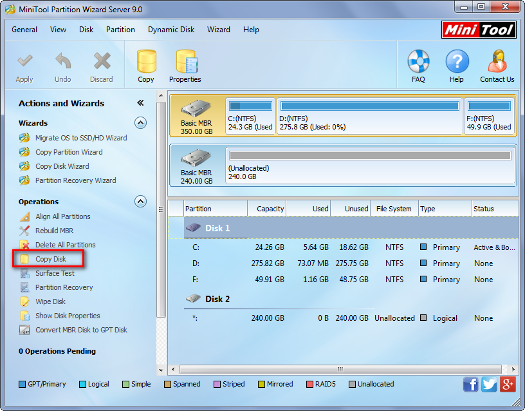Open the Dynamic Disk menu

171,30
